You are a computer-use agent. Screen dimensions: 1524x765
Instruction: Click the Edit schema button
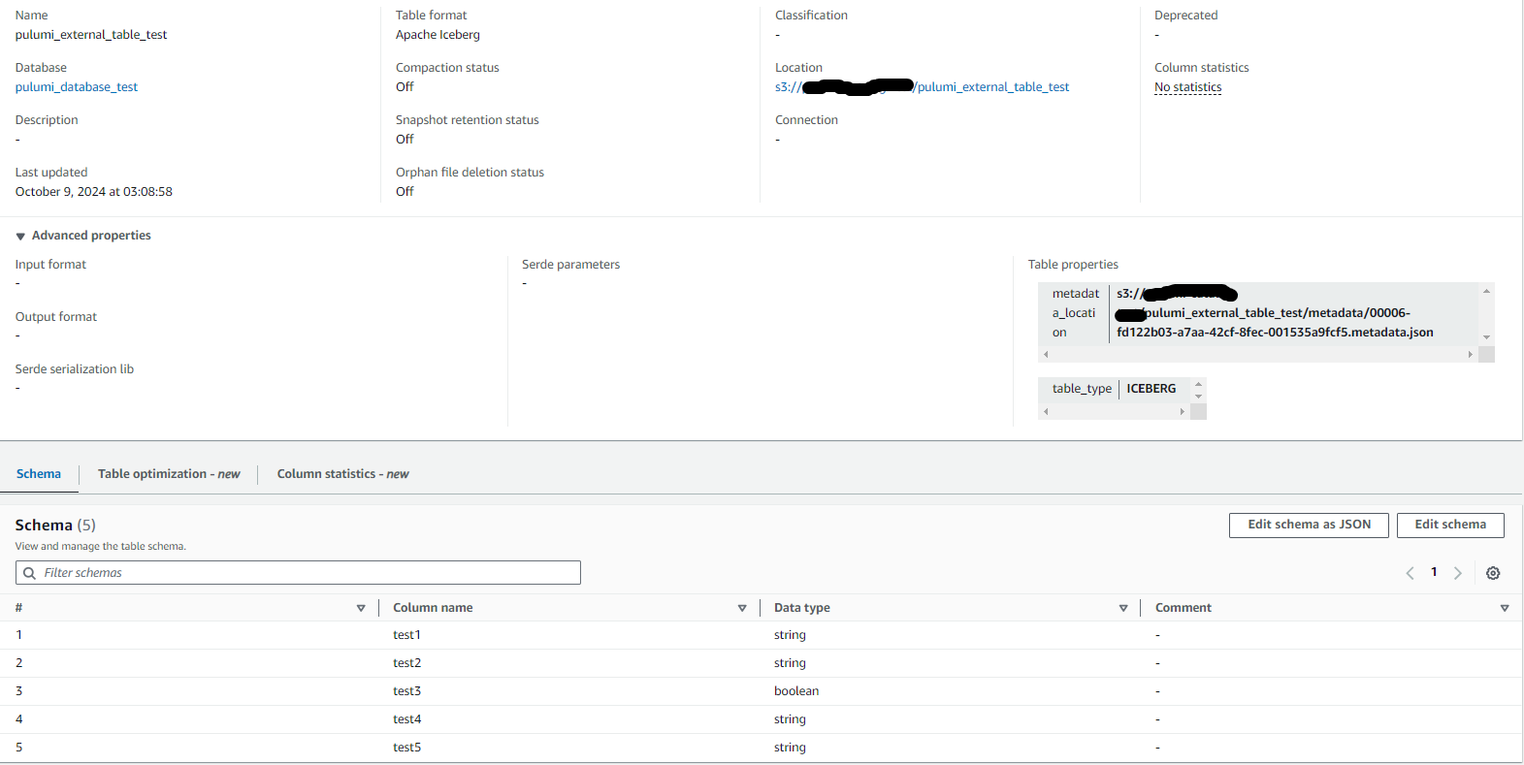tap(1450, 525)
